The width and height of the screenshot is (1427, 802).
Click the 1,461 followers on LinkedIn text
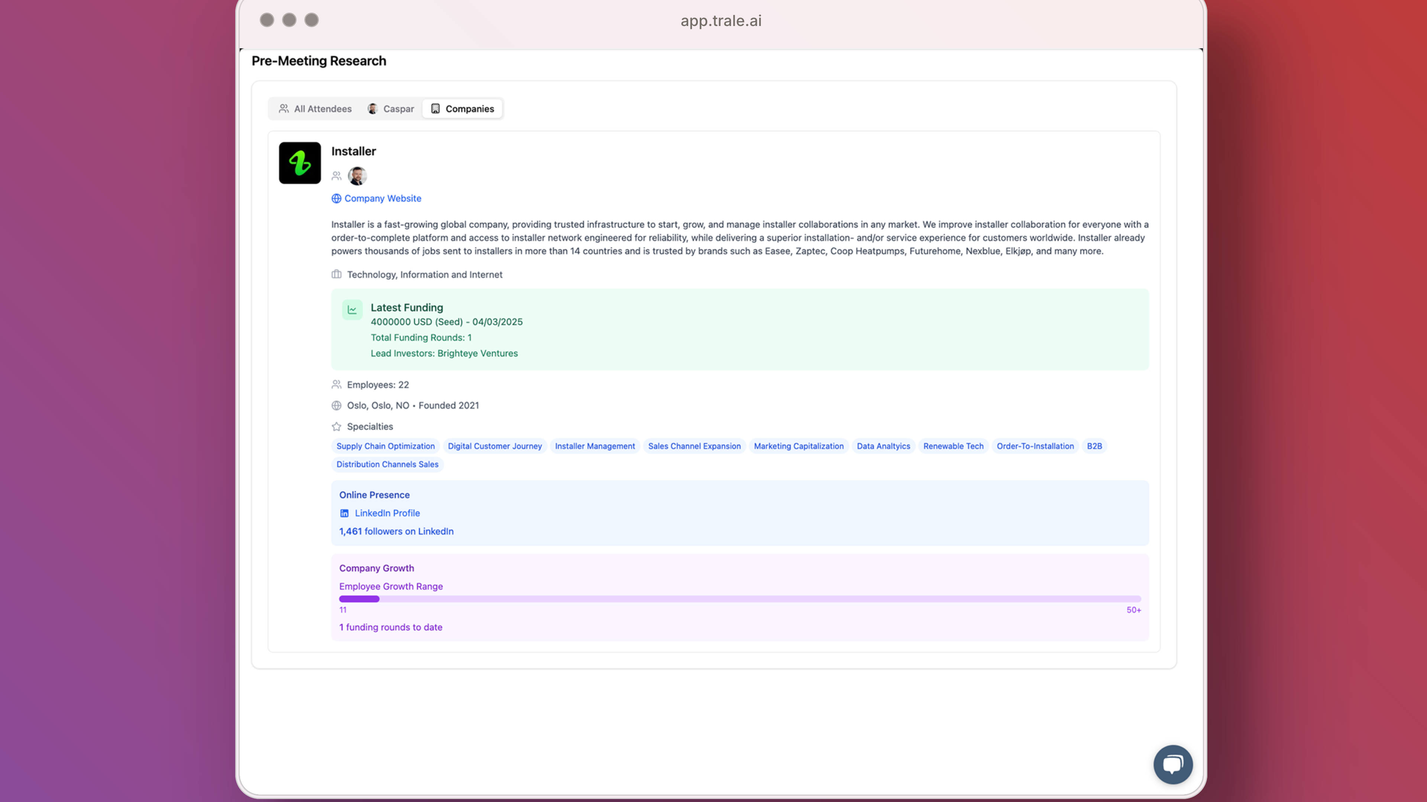[396, 531]
